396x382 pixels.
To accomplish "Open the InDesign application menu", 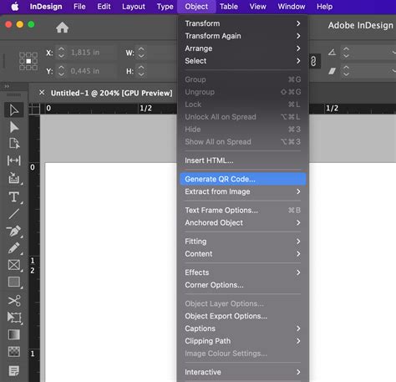I will coord(46,7).
